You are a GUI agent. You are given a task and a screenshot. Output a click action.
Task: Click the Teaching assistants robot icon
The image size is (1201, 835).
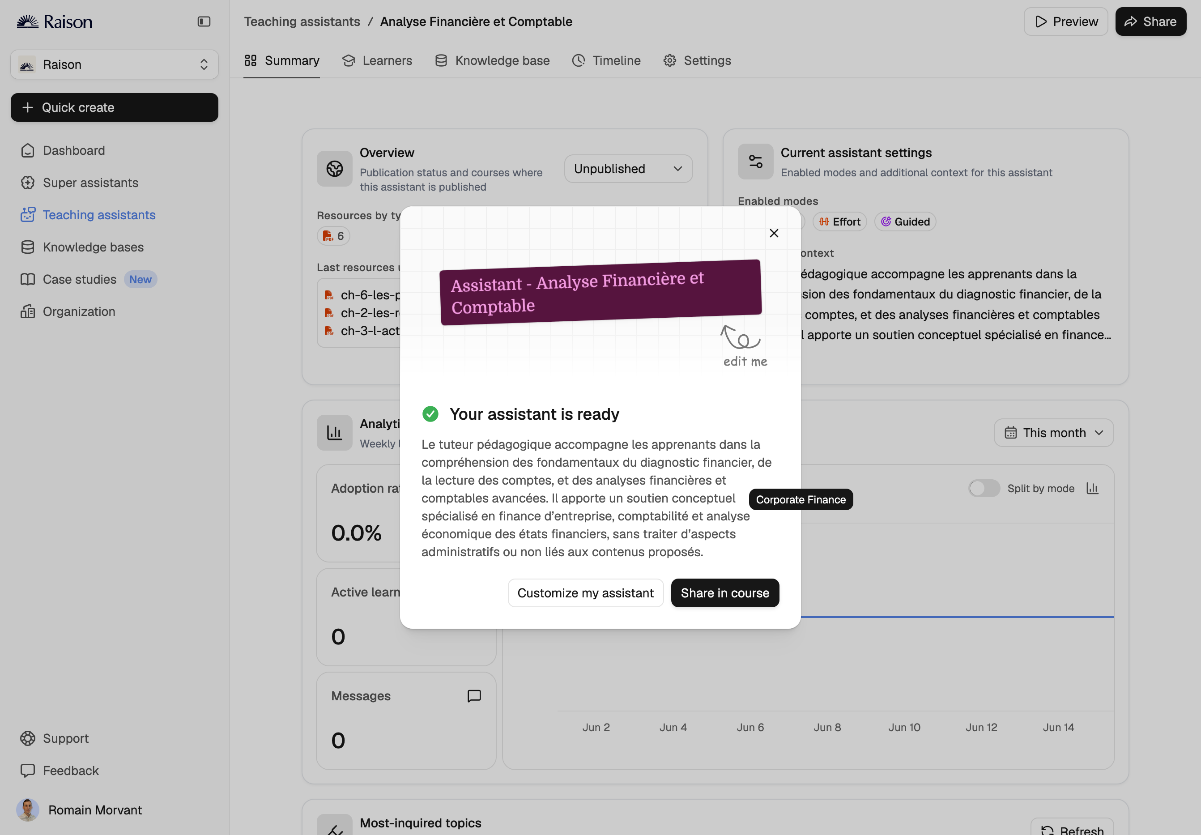pyautogui.click(x=28, y=214)
